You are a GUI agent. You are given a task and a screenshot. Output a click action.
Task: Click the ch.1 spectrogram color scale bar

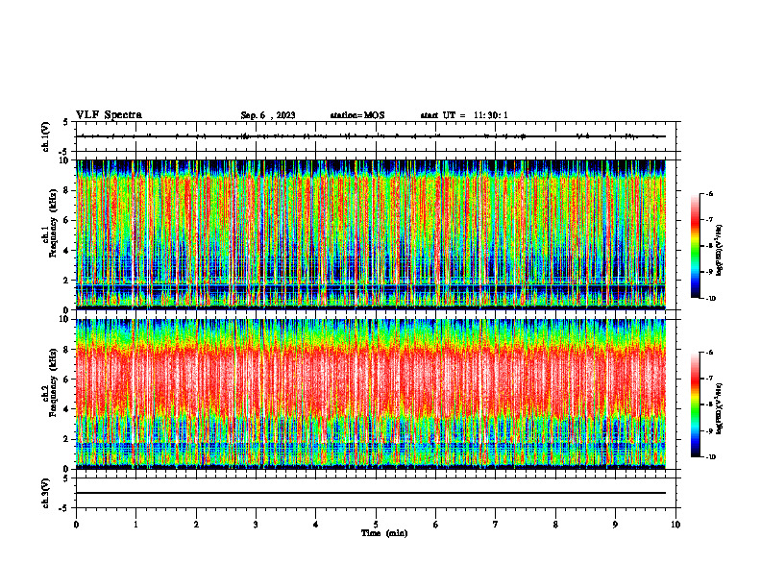[x=695, y=246]
